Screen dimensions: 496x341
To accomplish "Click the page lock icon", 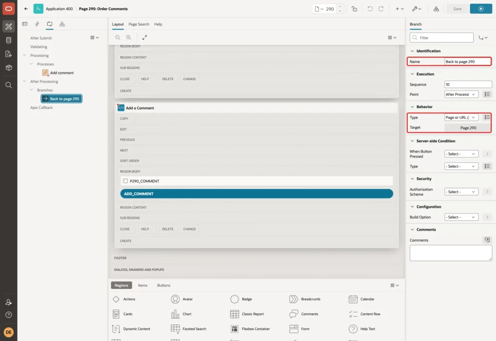I will coord(354,9).
